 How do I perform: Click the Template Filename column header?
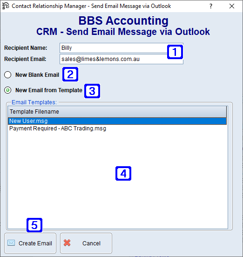point(117,112)
